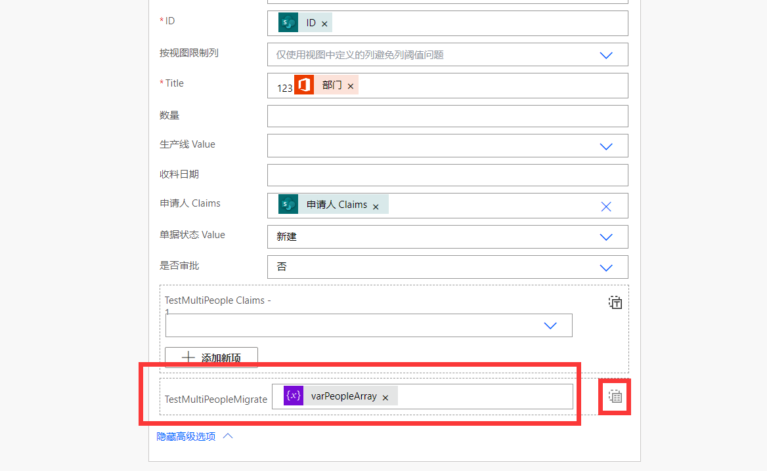Viewport: 767px width, 471px height.
Task: Switch TestMultiPeople Claims to array input
Action: pos(615,302)
